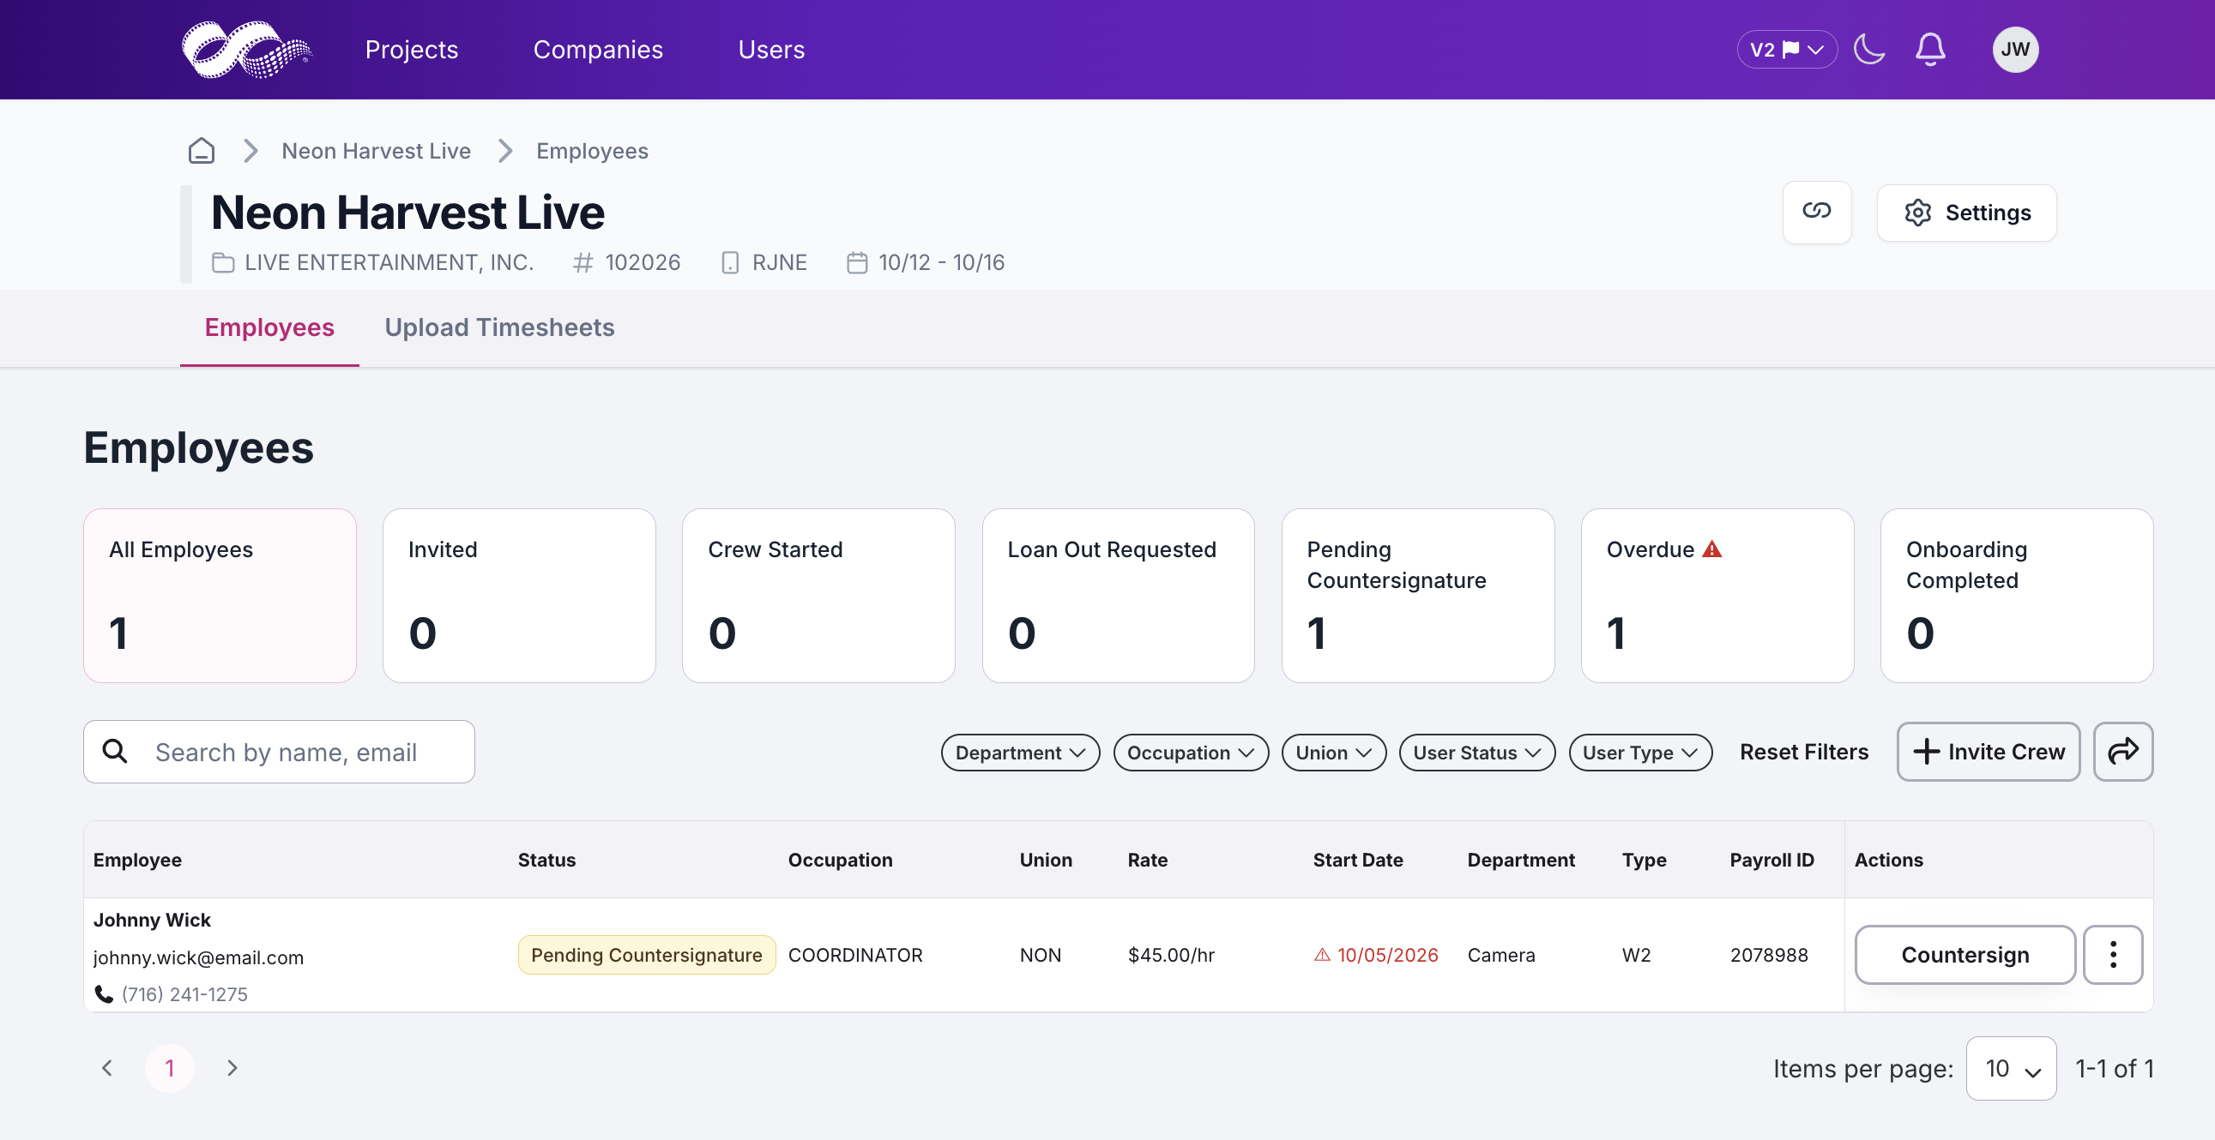This screenshot has width=2215, height=1140.
Task: Select the All Employees card
Action: click(220, 596)
